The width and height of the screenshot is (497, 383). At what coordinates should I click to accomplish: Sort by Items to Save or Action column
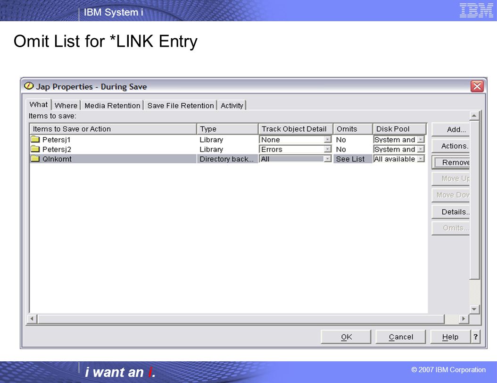click(113, 129)
